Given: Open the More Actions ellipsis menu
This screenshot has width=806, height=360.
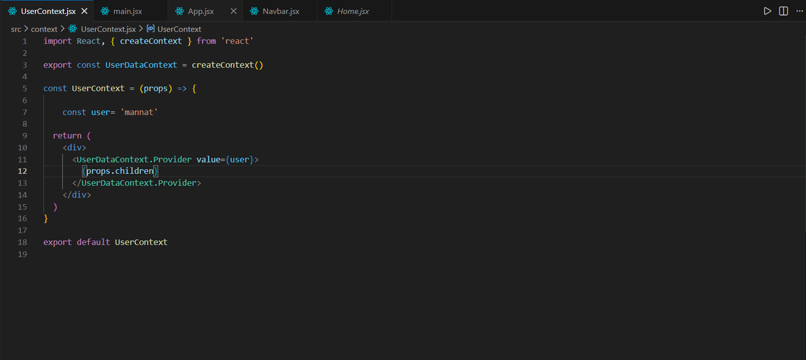Looking at the screenshot, I should 799,11.
